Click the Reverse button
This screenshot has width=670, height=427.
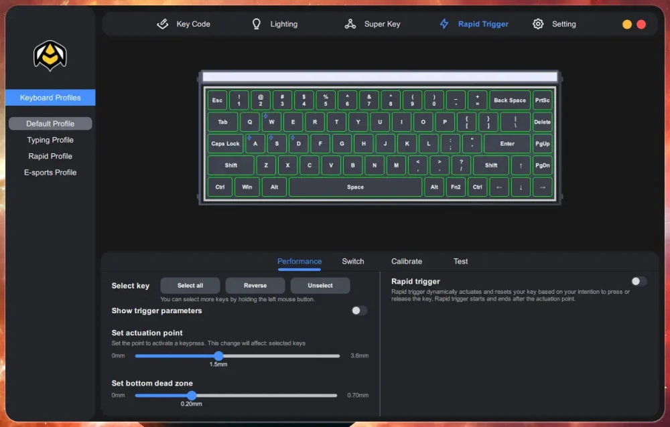click(x=255, y=285)
